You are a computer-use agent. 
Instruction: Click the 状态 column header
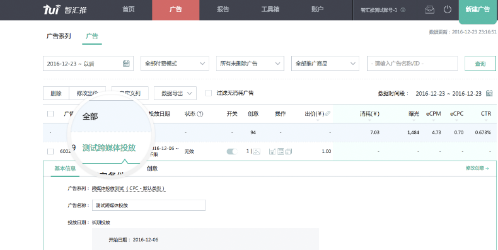pyautogui.click(x=190, y=113)
